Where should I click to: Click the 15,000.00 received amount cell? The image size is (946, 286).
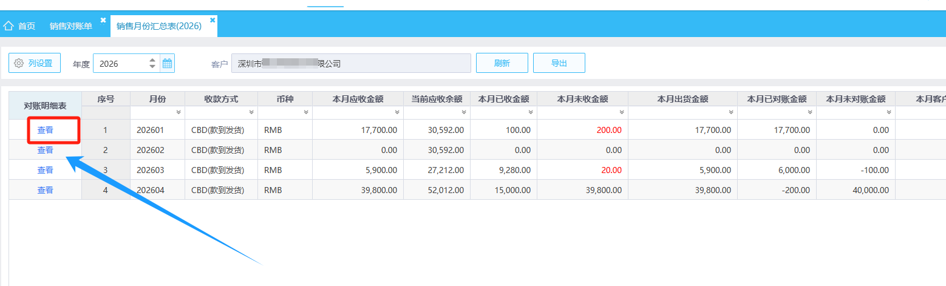pyautogui.click(x=503, y=190)
